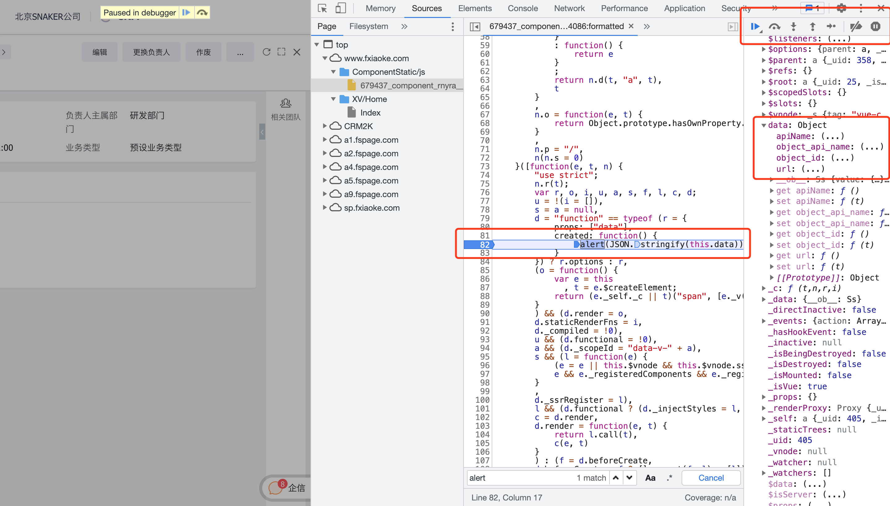Toggle pause on exceptions
The image size is (890, 506).
point(875,27)
